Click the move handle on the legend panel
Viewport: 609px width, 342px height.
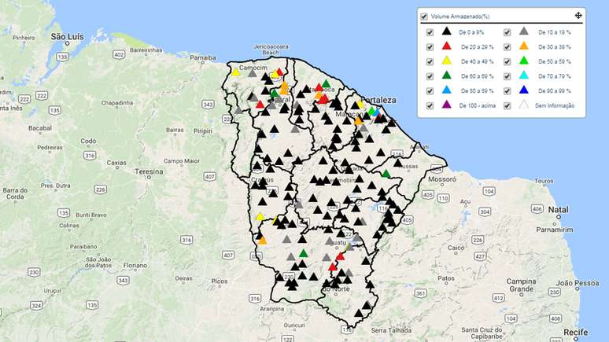pos(578,16)
